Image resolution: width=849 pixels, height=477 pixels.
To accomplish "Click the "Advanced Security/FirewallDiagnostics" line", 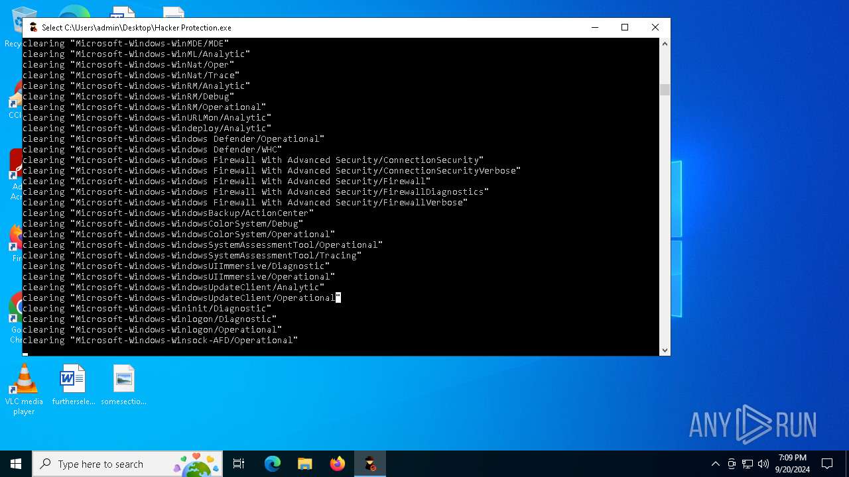I will (256, 192).
